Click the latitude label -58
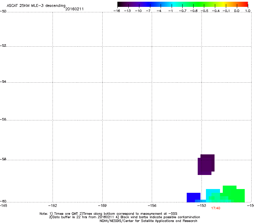This screenshot has width=254, height=223. coord(3,159)
